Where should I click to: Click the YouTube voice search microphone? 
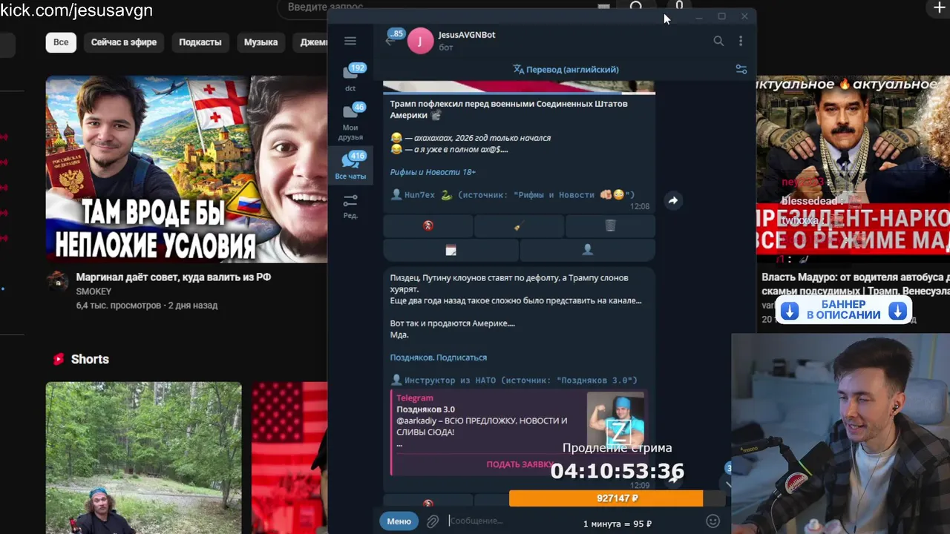679,7
